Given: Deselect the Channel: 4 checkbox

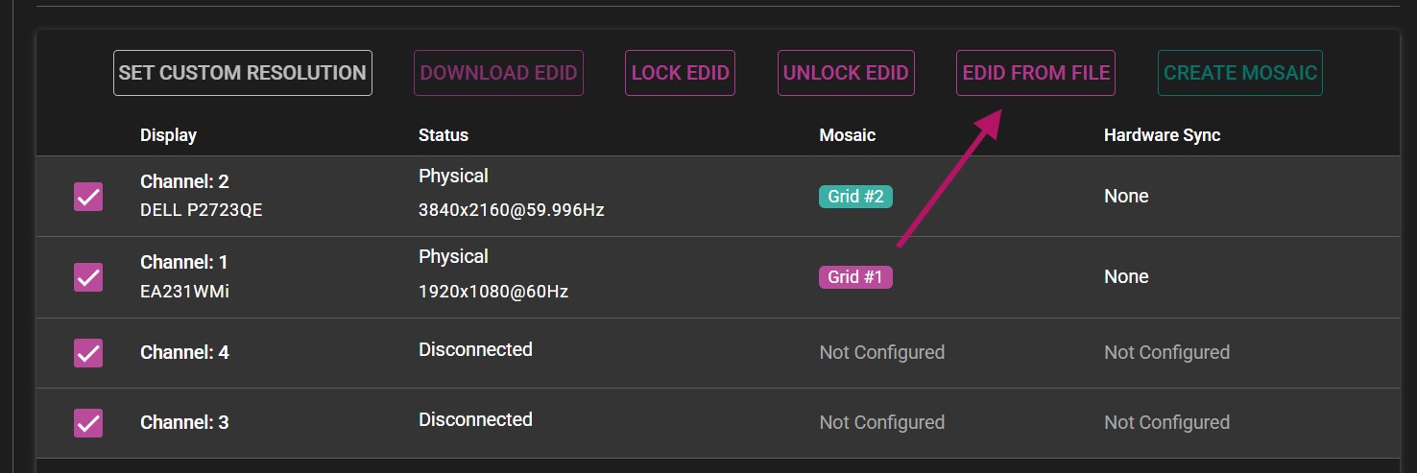Looking at the screenshot, I should click(88, 352).
